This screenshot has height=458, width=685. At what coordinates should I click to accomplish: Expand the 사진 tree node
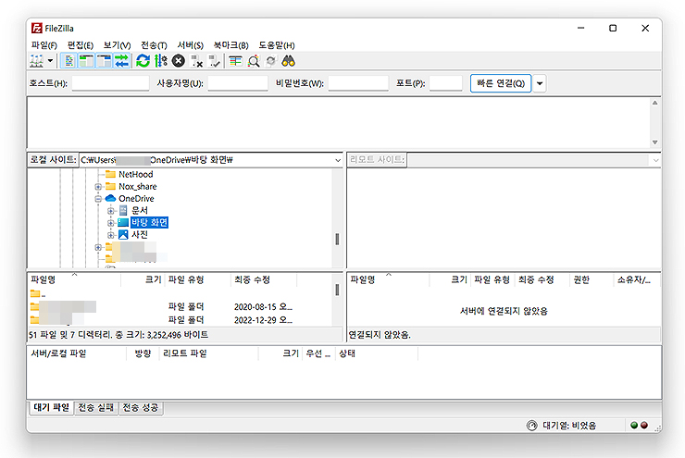[x=111, y=235]
